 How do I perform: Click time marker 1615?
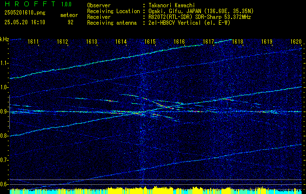[x=150, y=42]
